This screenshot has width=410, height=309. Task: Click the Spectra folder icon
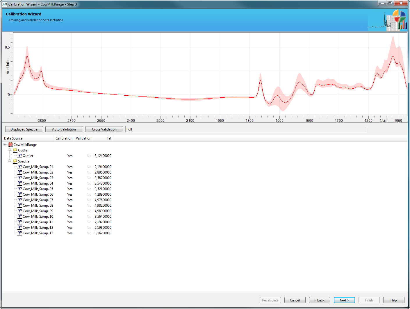pyautogui.click(x=15, y=161)
